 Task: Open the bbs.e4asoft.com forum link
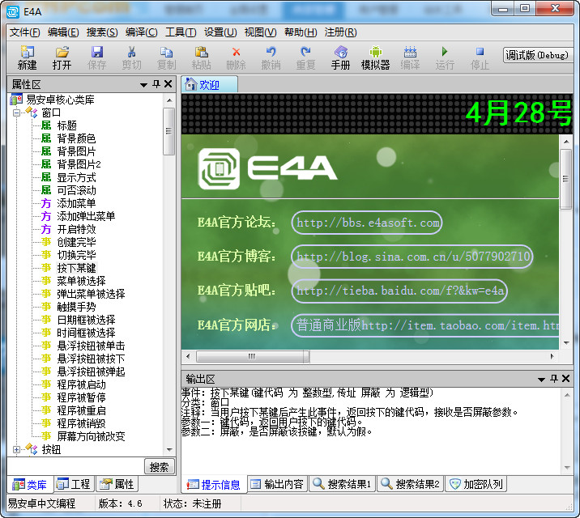[x=367, y=223]
